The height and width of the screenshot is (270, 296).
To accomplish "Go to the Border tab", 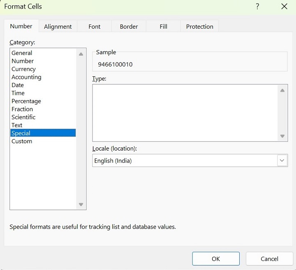I will point(129,26).
